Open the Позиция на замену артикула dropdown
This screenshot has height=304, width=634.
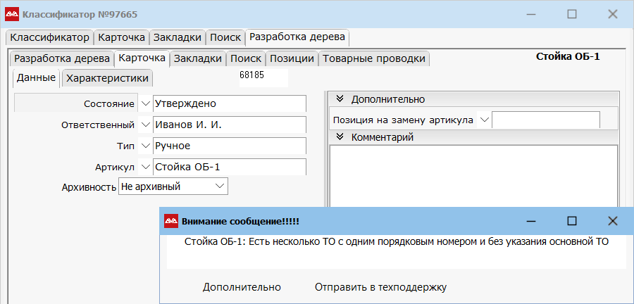(484, 120)
